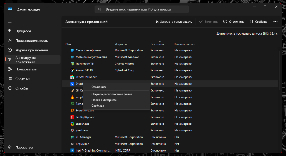Click the flame icon in the simpl row

[72, 97]
